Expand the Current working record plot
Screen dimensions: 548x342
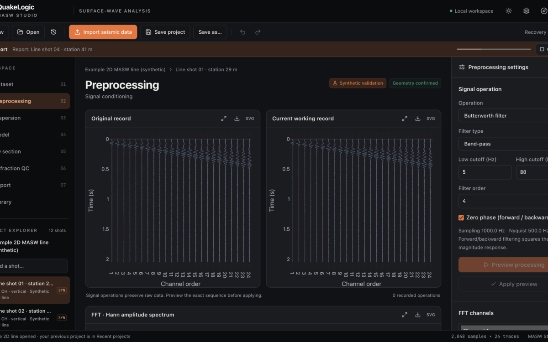click(405, 119)
